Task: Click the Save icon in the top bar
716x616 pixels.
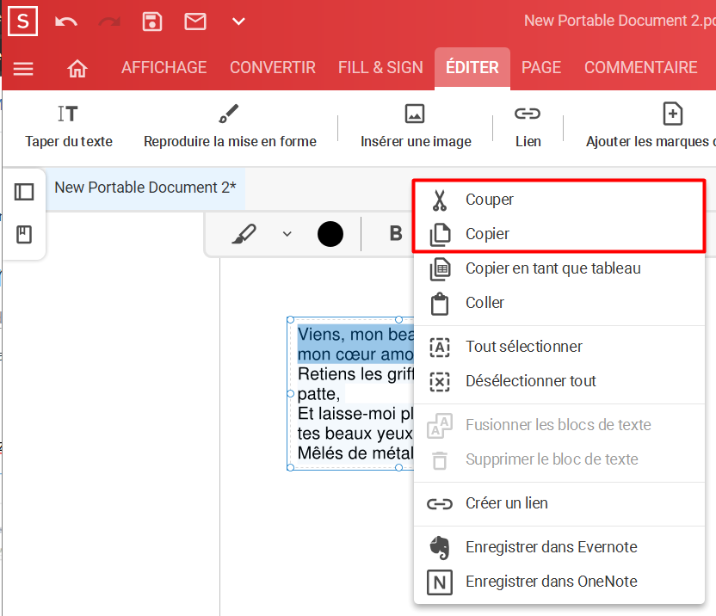Action: pyautogui.click(x=152, y=21)
